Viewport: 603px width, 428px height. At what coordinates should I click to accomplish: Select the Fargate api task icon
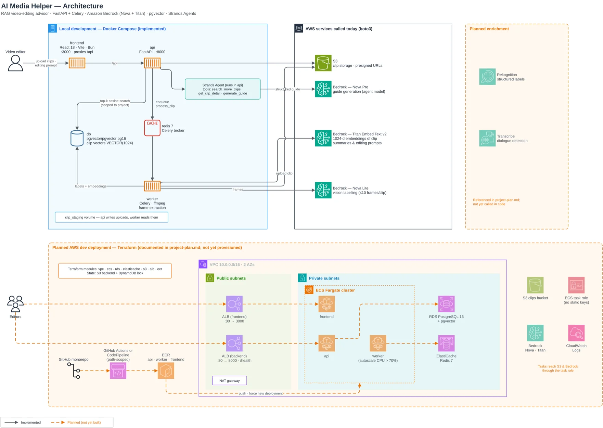(x=326, y=343)
